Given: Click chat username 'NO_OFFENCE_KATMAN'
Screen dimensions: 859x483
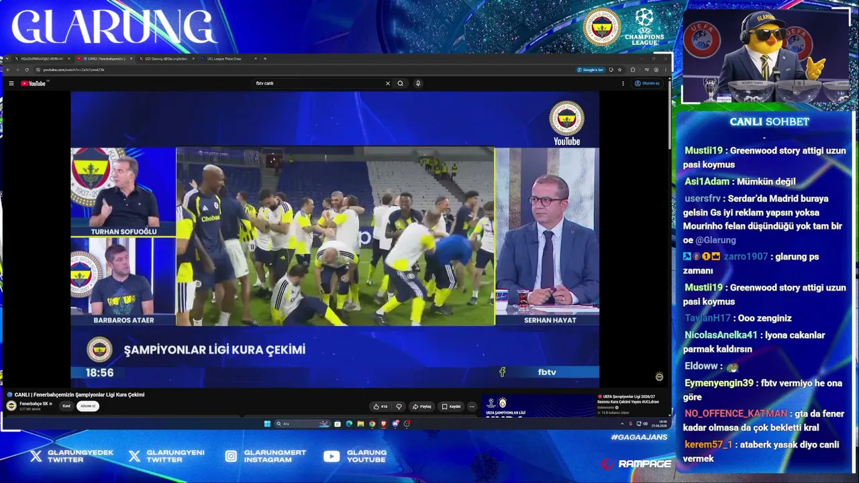Looking at the screenshot, I should tap(736, 414).
